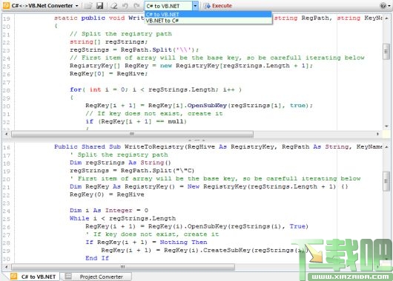Click the source pane horizontal scrollbar thumb
This screenshot has width=393, height=281.
point(132,134)
